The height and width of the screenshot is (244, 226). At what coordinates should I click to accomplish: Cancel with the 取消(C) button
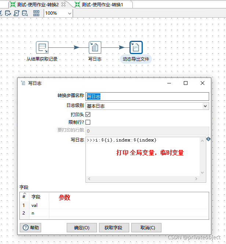pyautogui.click(x=146, y=228)
